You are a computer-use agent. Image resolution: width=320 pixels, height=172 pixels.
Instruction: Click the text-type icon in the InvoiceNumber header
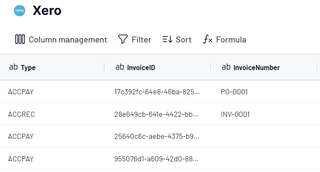coord(226,67)
